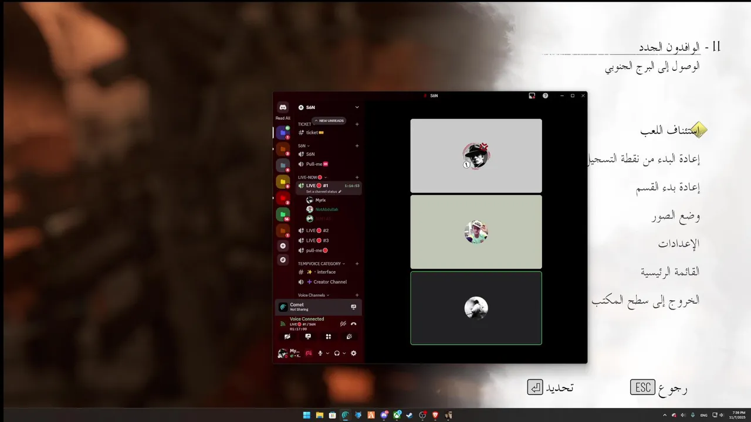Select الخروج إلى سطح المكتب in game menu
The height and width of the screenshot is (422, 751).
coord(645,300)
